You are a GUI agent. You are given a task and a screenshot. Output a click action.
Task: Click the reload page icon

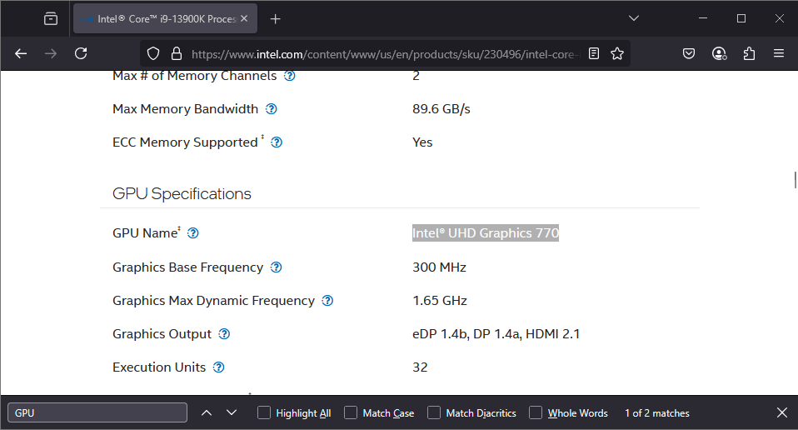tap(81, 53)
